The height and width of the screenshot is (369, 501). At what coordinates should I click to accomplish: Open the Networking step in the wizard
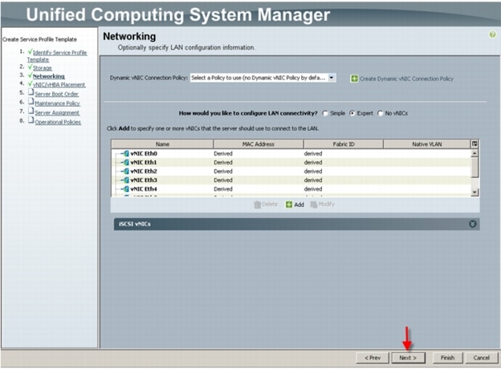point(48,76)
